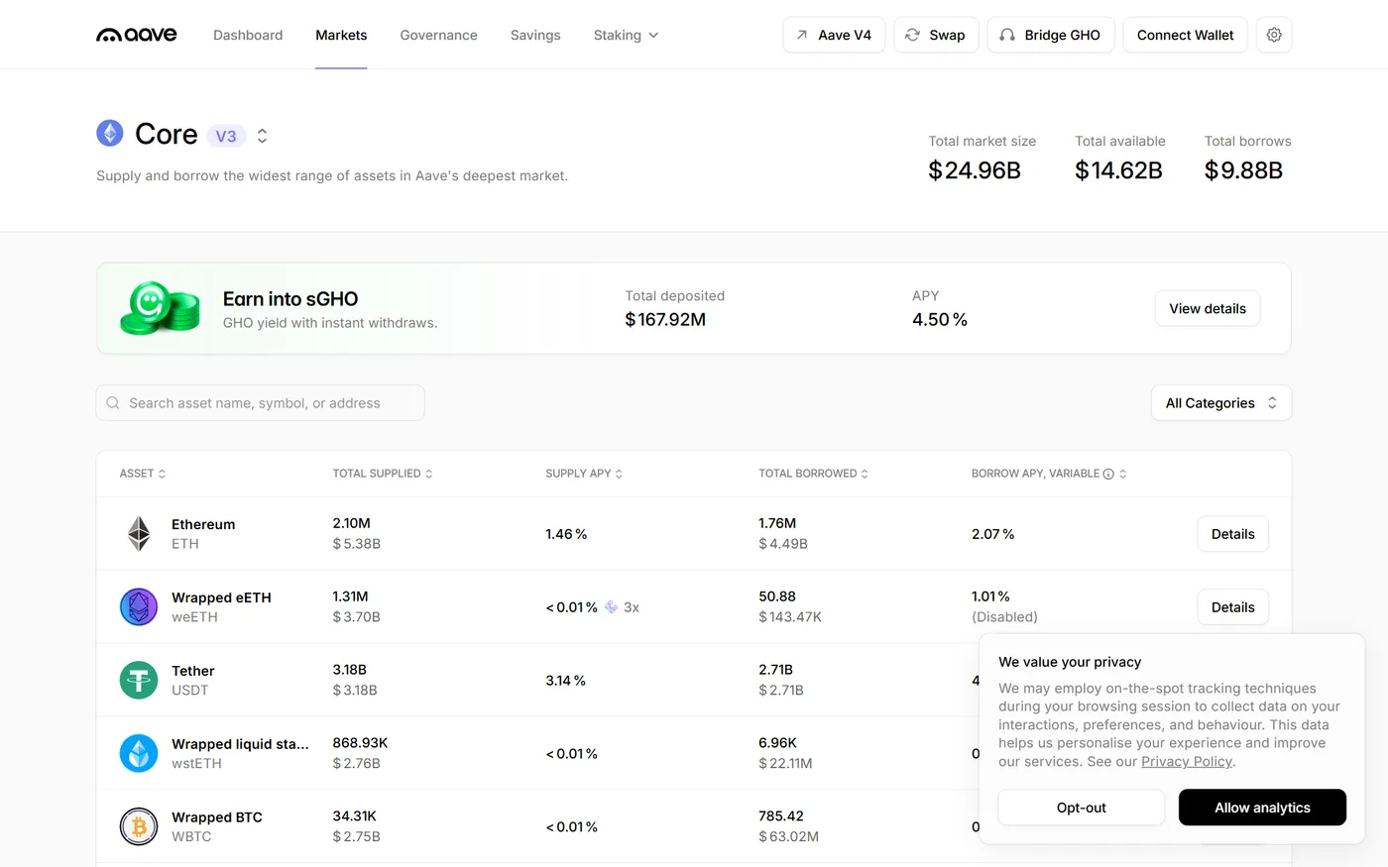The height and width of the screenshot is (867, 1388).
Task: Click Tether's 2.71B total borrowed
Action: pos(775,670)
